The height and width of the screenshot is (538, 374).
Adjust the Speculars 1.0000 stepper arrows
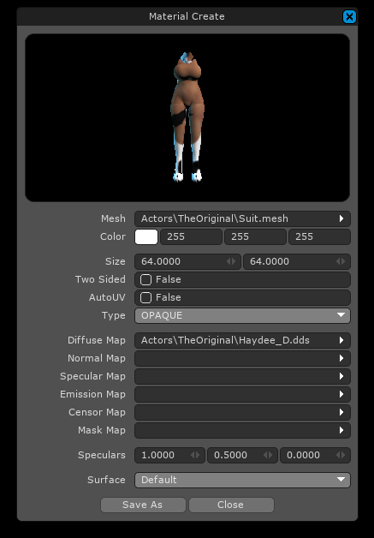click(x=195, y=455)
